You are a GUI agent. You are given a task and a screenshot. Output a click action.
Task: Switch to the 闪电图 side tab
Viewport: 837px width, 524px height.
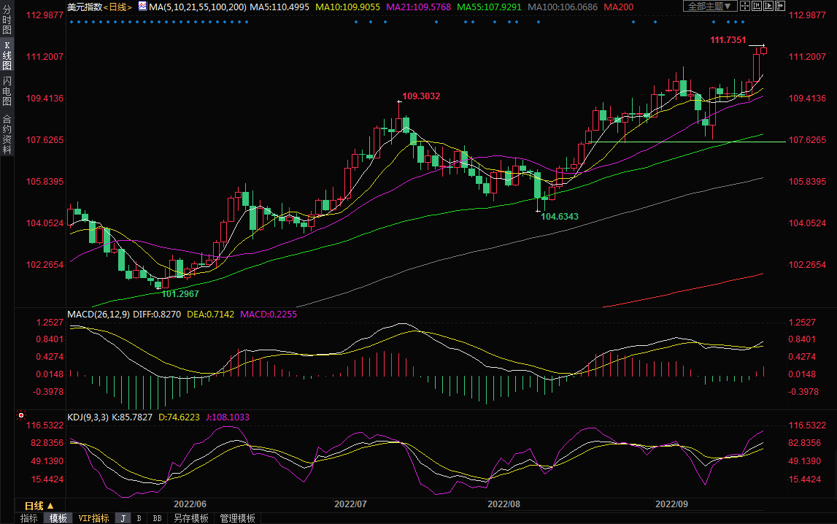tap(7, 90)
